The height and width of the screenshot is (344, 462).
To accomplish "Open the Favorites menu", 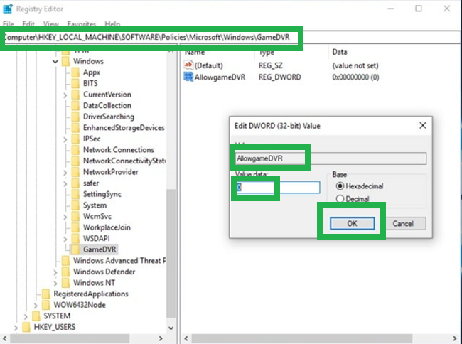I will [x=82, y=24].
